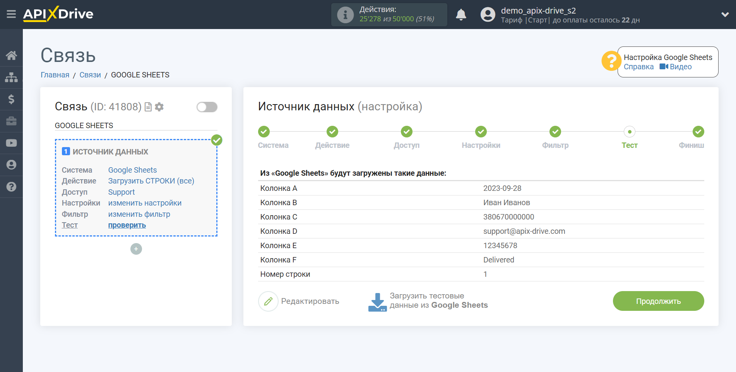
Task: Click изменить фильтр link
Action: pos(139,214)
